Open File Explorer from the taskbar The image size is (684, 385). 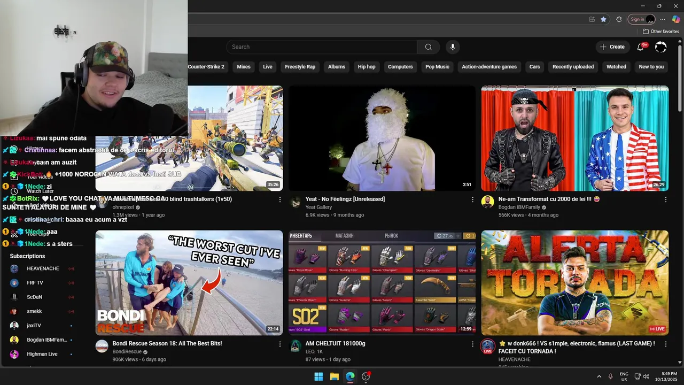pyautogui.click(x=335, y=376)
